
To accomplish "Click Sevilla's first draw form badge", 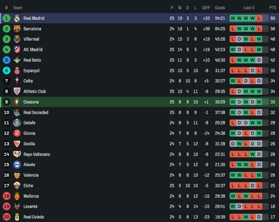I will coord(233,144).
